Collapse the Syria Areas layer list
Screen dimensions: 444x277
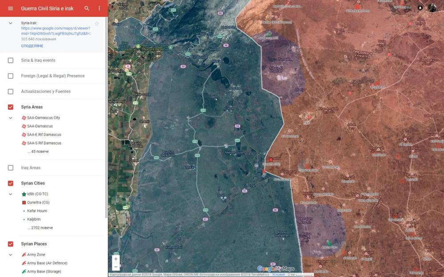pos(11,118)
